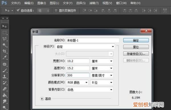This screenshot has height=110, width=171.
Task: Open the 视图(V) menu
Action: pyautogui.click(x=107, y=3)
